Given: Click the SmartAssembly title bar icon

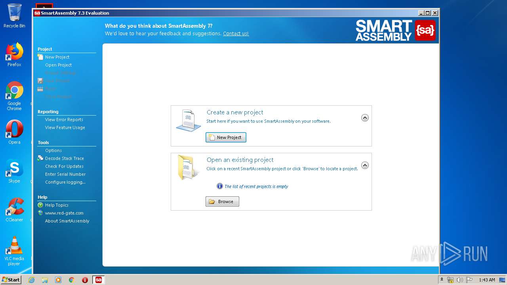Looking at the screenshot, I should [37, 13].
